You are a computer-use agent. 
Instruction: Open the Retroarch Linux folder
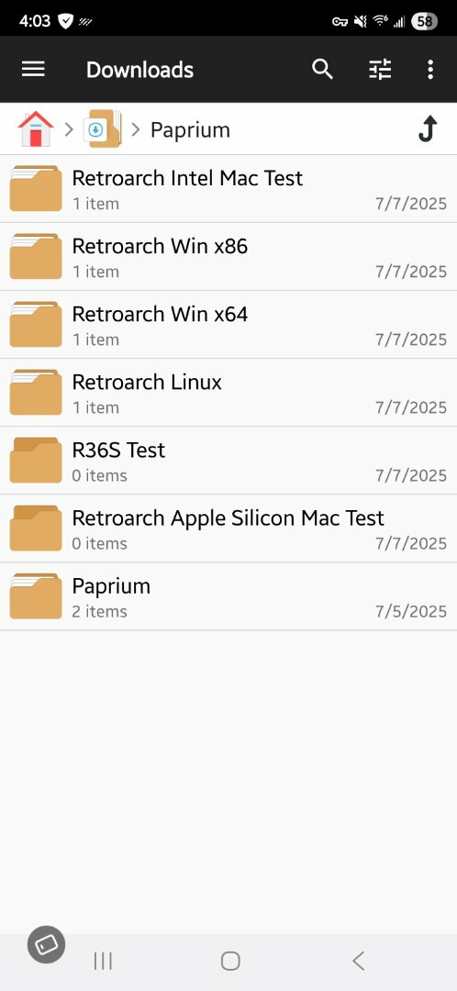click(x=228, y=393)
